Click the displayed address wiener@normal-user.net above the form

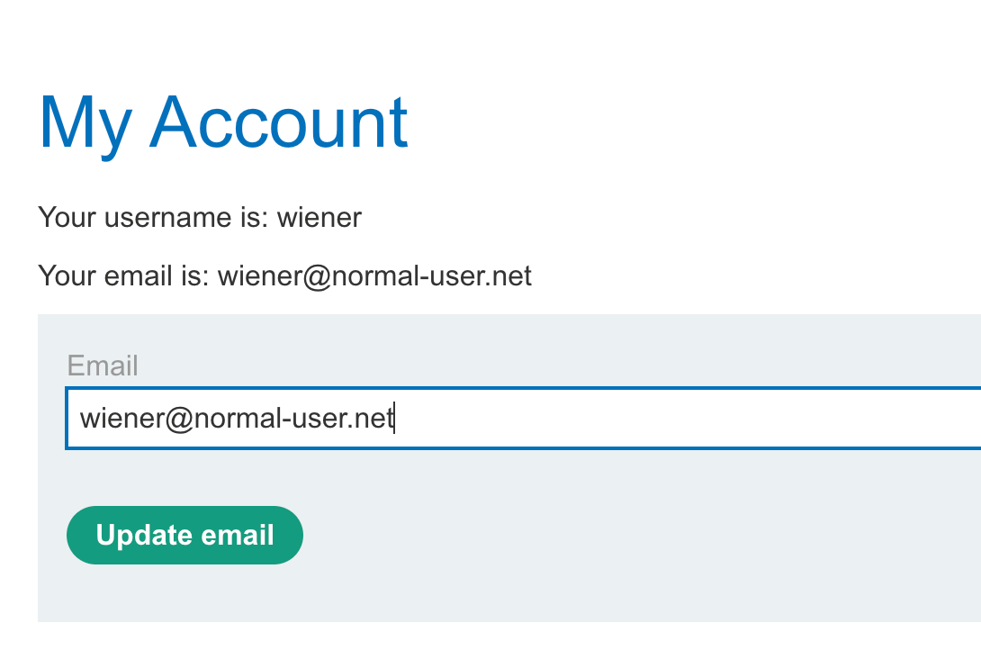tap(374, 275)
